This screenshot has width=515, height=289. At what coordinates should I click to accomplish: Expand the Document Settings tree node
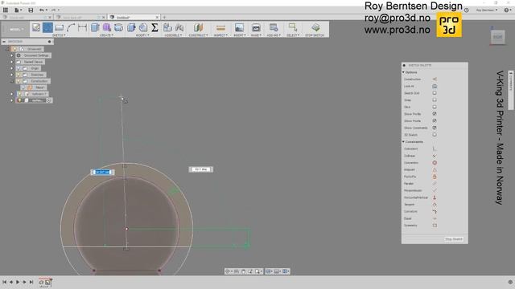point(12,55)
